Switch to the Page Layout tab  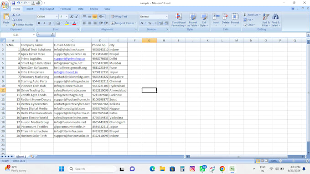47,9
